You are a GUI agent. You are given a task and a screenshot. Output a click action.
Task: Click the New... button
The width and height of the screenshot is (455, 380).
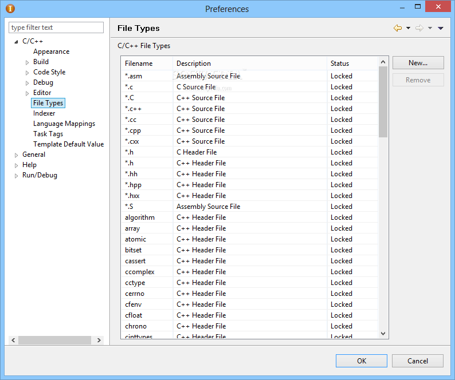(x=418, y=62)
